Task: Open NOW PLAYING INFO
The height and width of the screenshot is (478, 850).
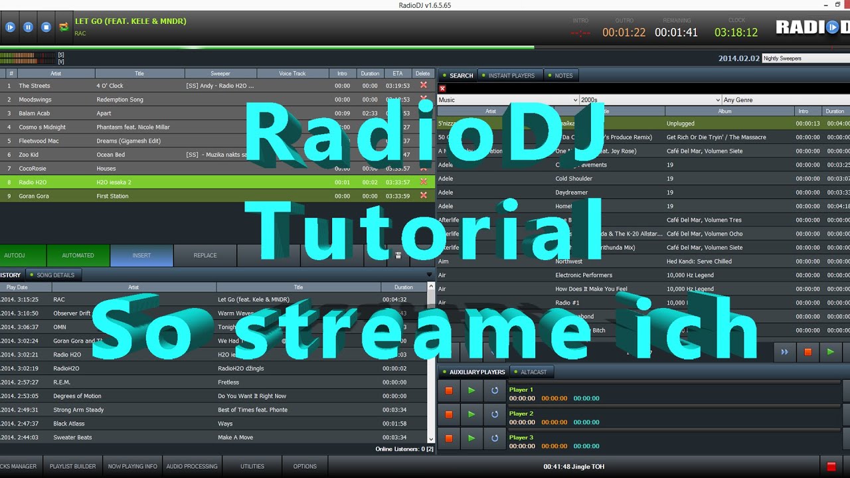Action: [133, 467]
